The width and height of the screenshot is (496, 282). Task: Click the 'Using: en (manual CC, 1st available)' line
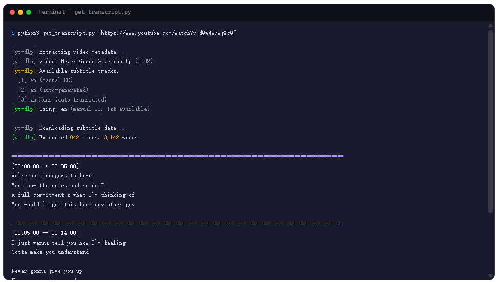coord(80,109)
